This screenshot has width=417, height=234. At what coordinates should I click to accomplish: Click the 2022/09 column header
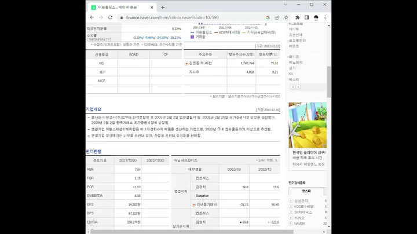coord(235,169)
